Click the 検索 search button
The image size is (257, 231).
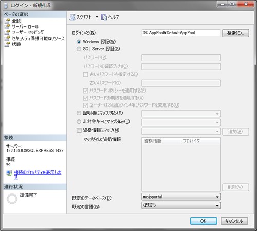[x=235, y=33]
